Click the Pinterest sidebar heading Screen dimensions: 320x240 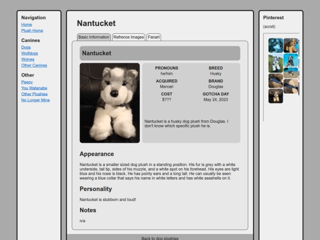(x=273, y=18)
